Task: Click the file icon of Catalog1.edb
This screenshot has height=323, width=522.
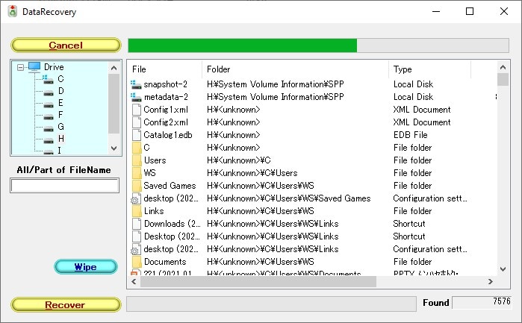Action: tap(137, 135)
